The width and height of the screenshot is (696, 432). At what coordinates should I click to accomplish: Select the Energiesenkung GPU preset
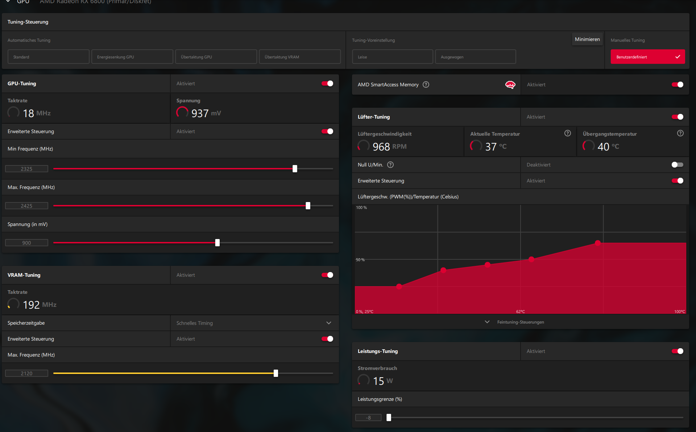coord(132,57)
